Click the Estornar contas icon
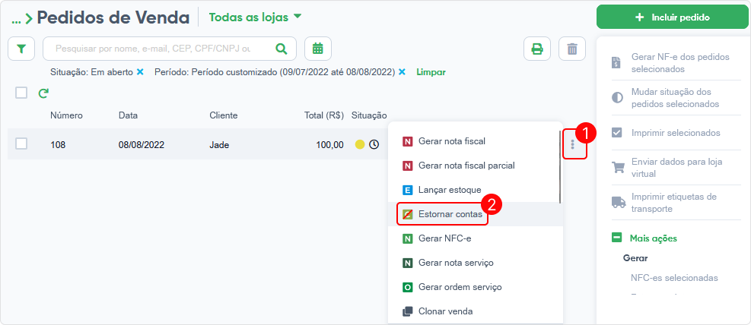 point(408,214)
